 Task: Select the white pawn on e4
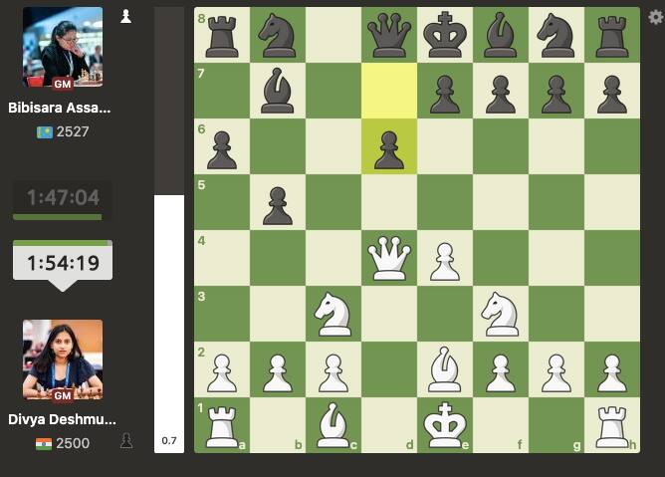pyautogui.click(x=444, y=262)
